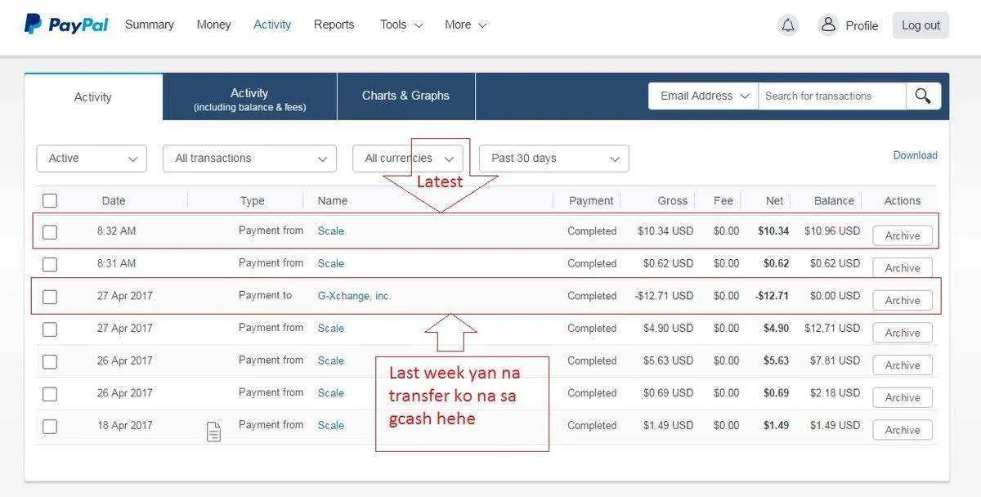Open the notifications bell
Screen dimensions: 981x497
(x=788, y=25)
